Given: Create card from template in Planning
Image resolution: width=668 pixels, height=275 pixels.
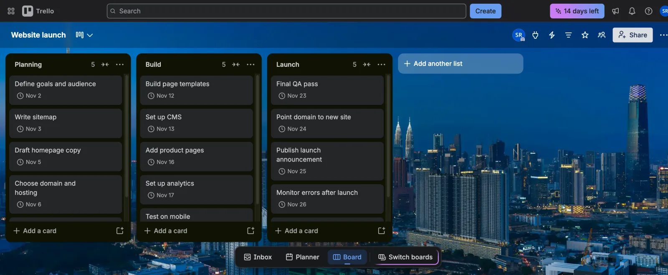Looking at the screenshot, I should tap(120, 231).
